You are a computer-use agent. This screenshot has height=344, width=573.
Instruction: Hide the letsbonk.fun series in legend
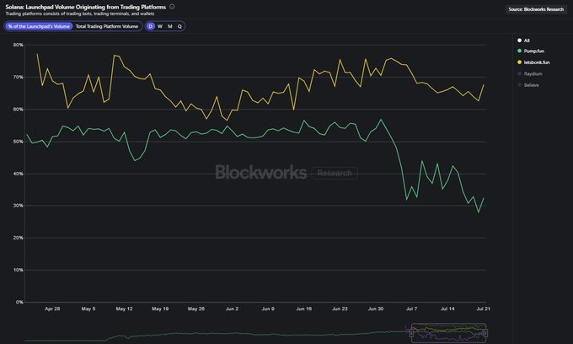[x=538, y=62]
